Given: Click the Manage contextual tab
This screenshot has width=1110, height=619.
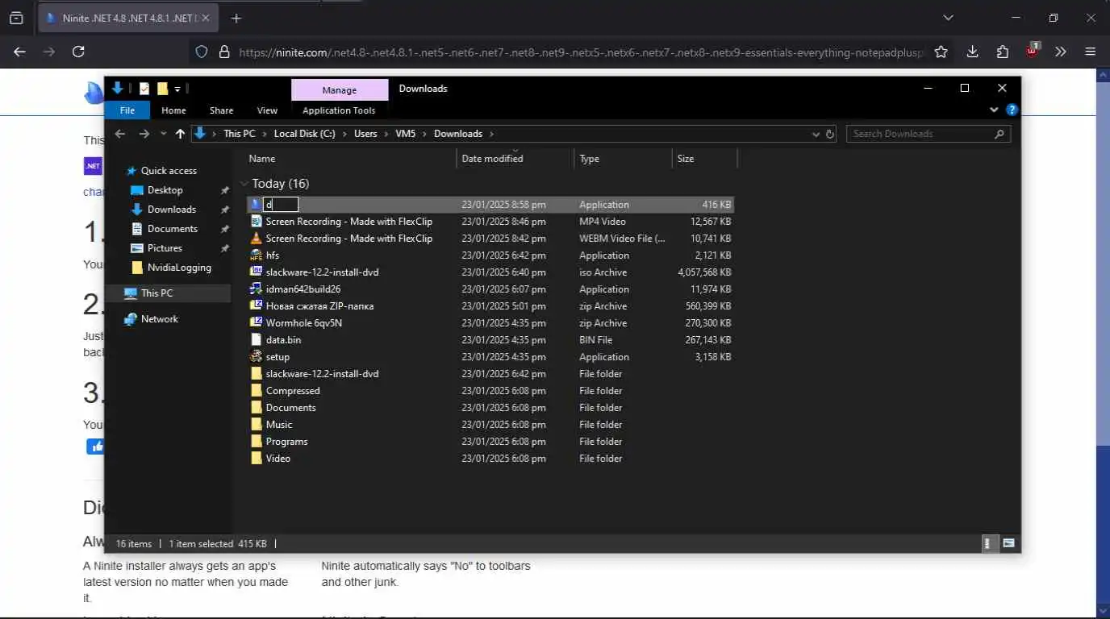Looking at the screenshot, I should click(340, 89).
